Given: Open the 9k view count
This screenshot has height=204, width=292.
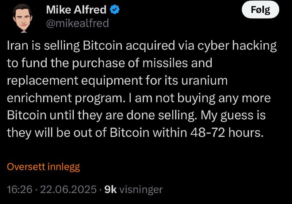Looking at the screenshot, I should [111, 189].
